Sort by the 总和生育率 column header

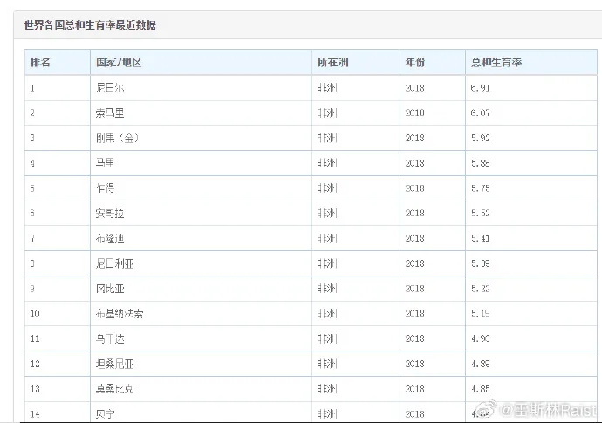pos(496,63)
